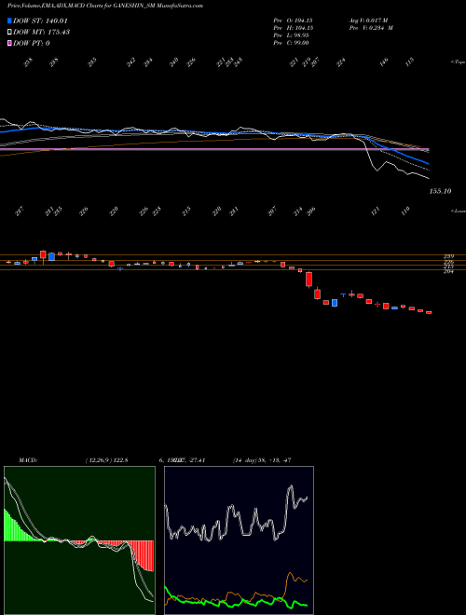Click the 257 value in Lows row
The height and width of the screenshot is (615, 466).
coord(20,212)
